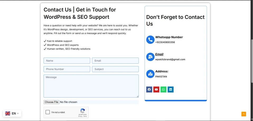Focus the Subject input field
253x121 pixels.
point(115,69)
